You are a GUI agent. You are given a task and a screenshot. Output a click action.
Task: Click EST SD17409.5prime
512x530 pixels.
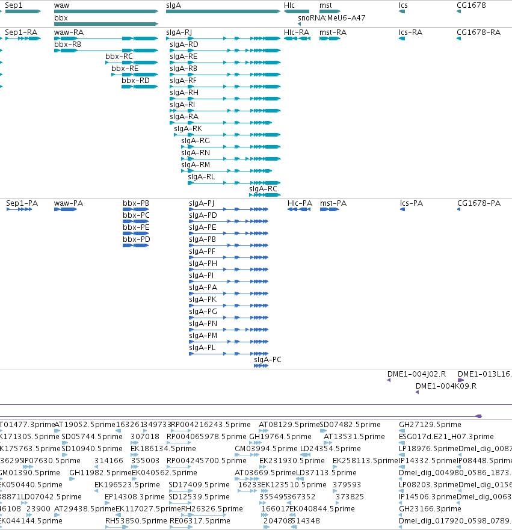(x=180, y=491)
